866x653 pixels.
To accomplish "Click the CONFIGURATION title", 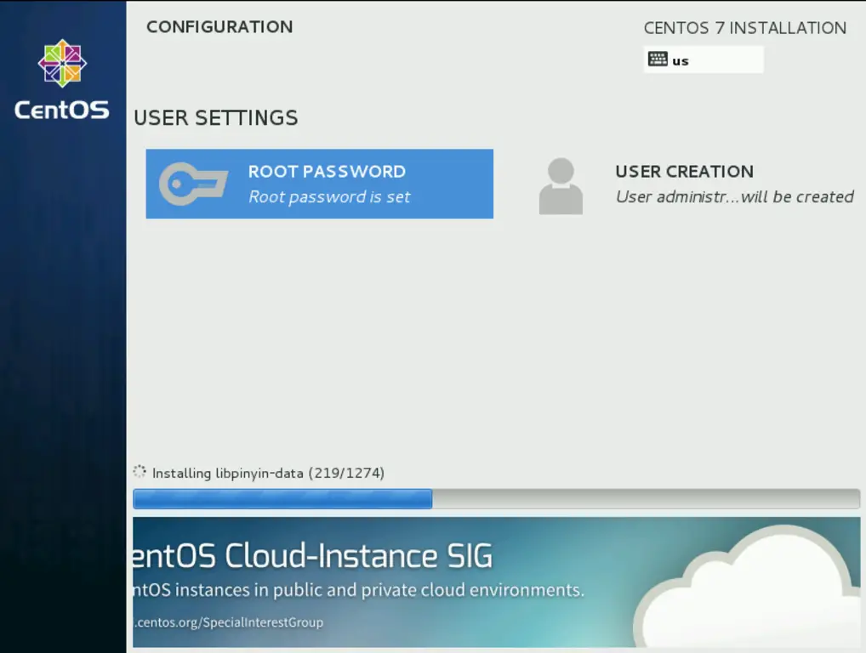I will (x=219, y=26).
